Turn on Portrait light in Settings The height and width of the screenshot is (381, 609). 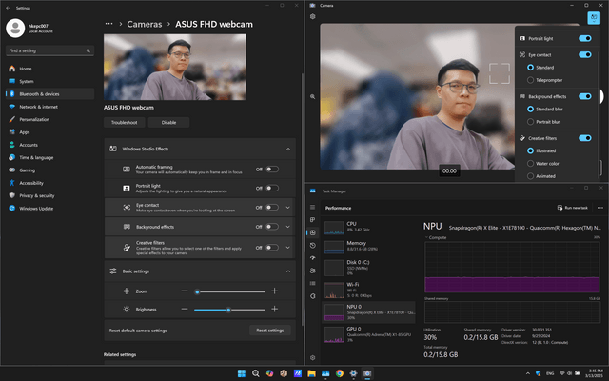tap(272, 189)
